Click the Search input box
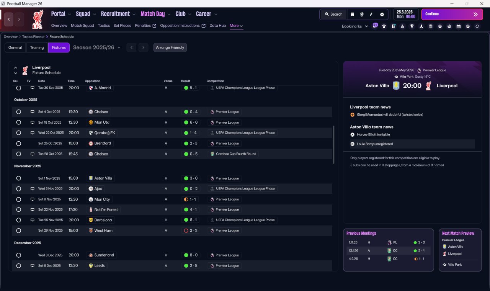Image resolution: width=490 pixels, height=291 pixels. tap(334, 14)
